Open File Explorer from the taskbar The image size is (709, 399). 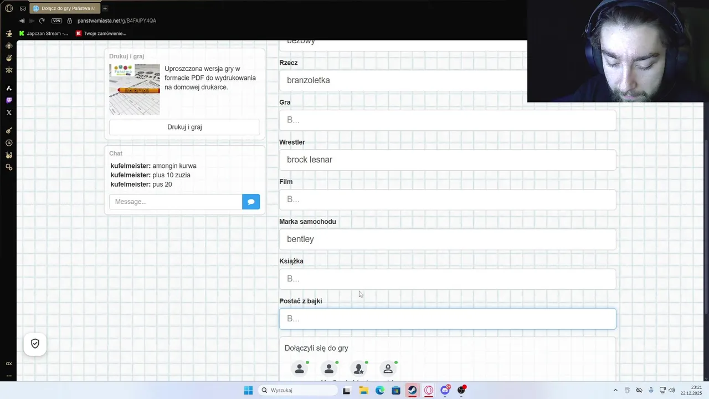pyautogui.click(x=363, y=390)
